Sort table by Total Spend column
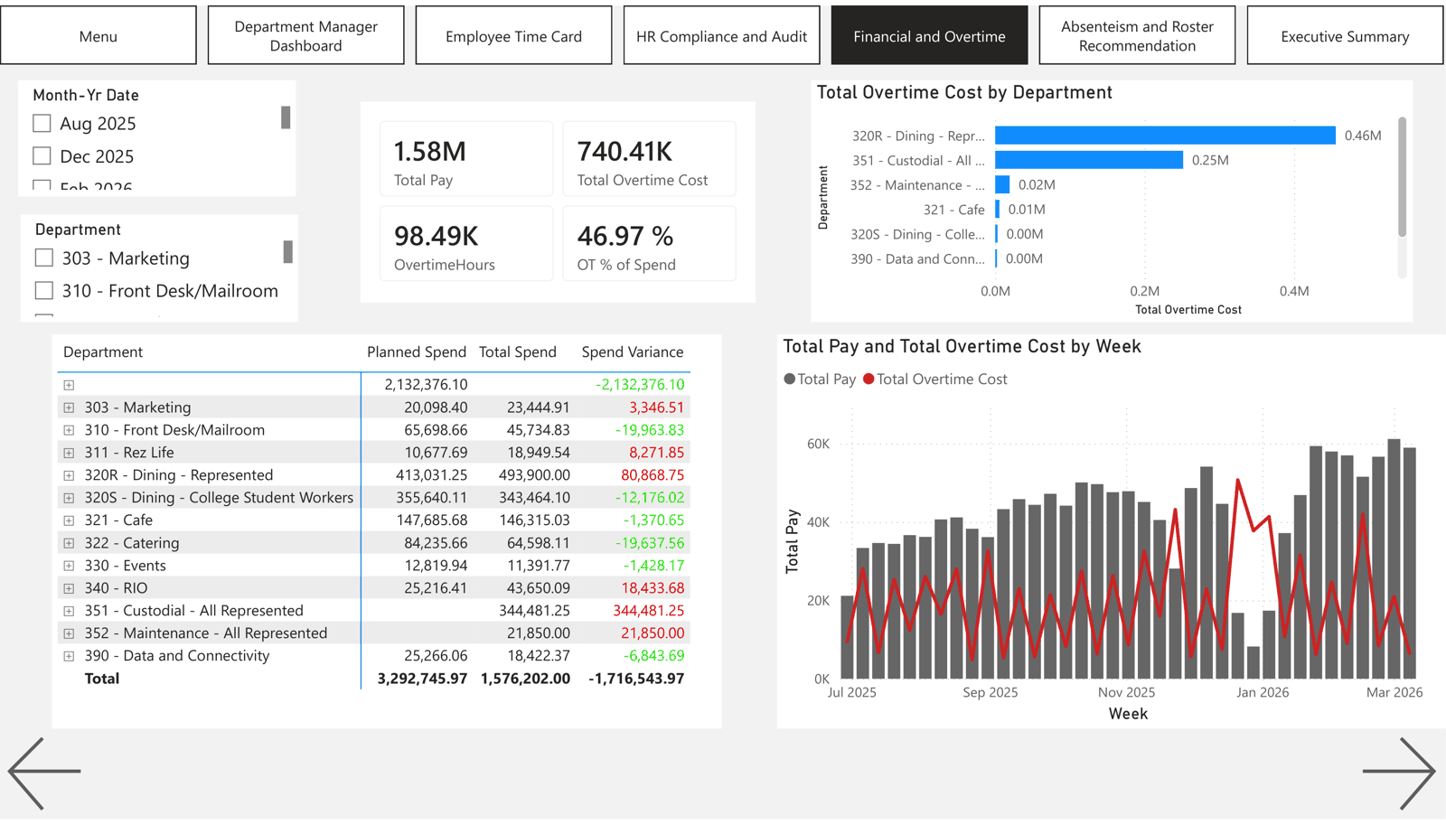Viewport: 1446px width, 825px height. click(518, 352)
